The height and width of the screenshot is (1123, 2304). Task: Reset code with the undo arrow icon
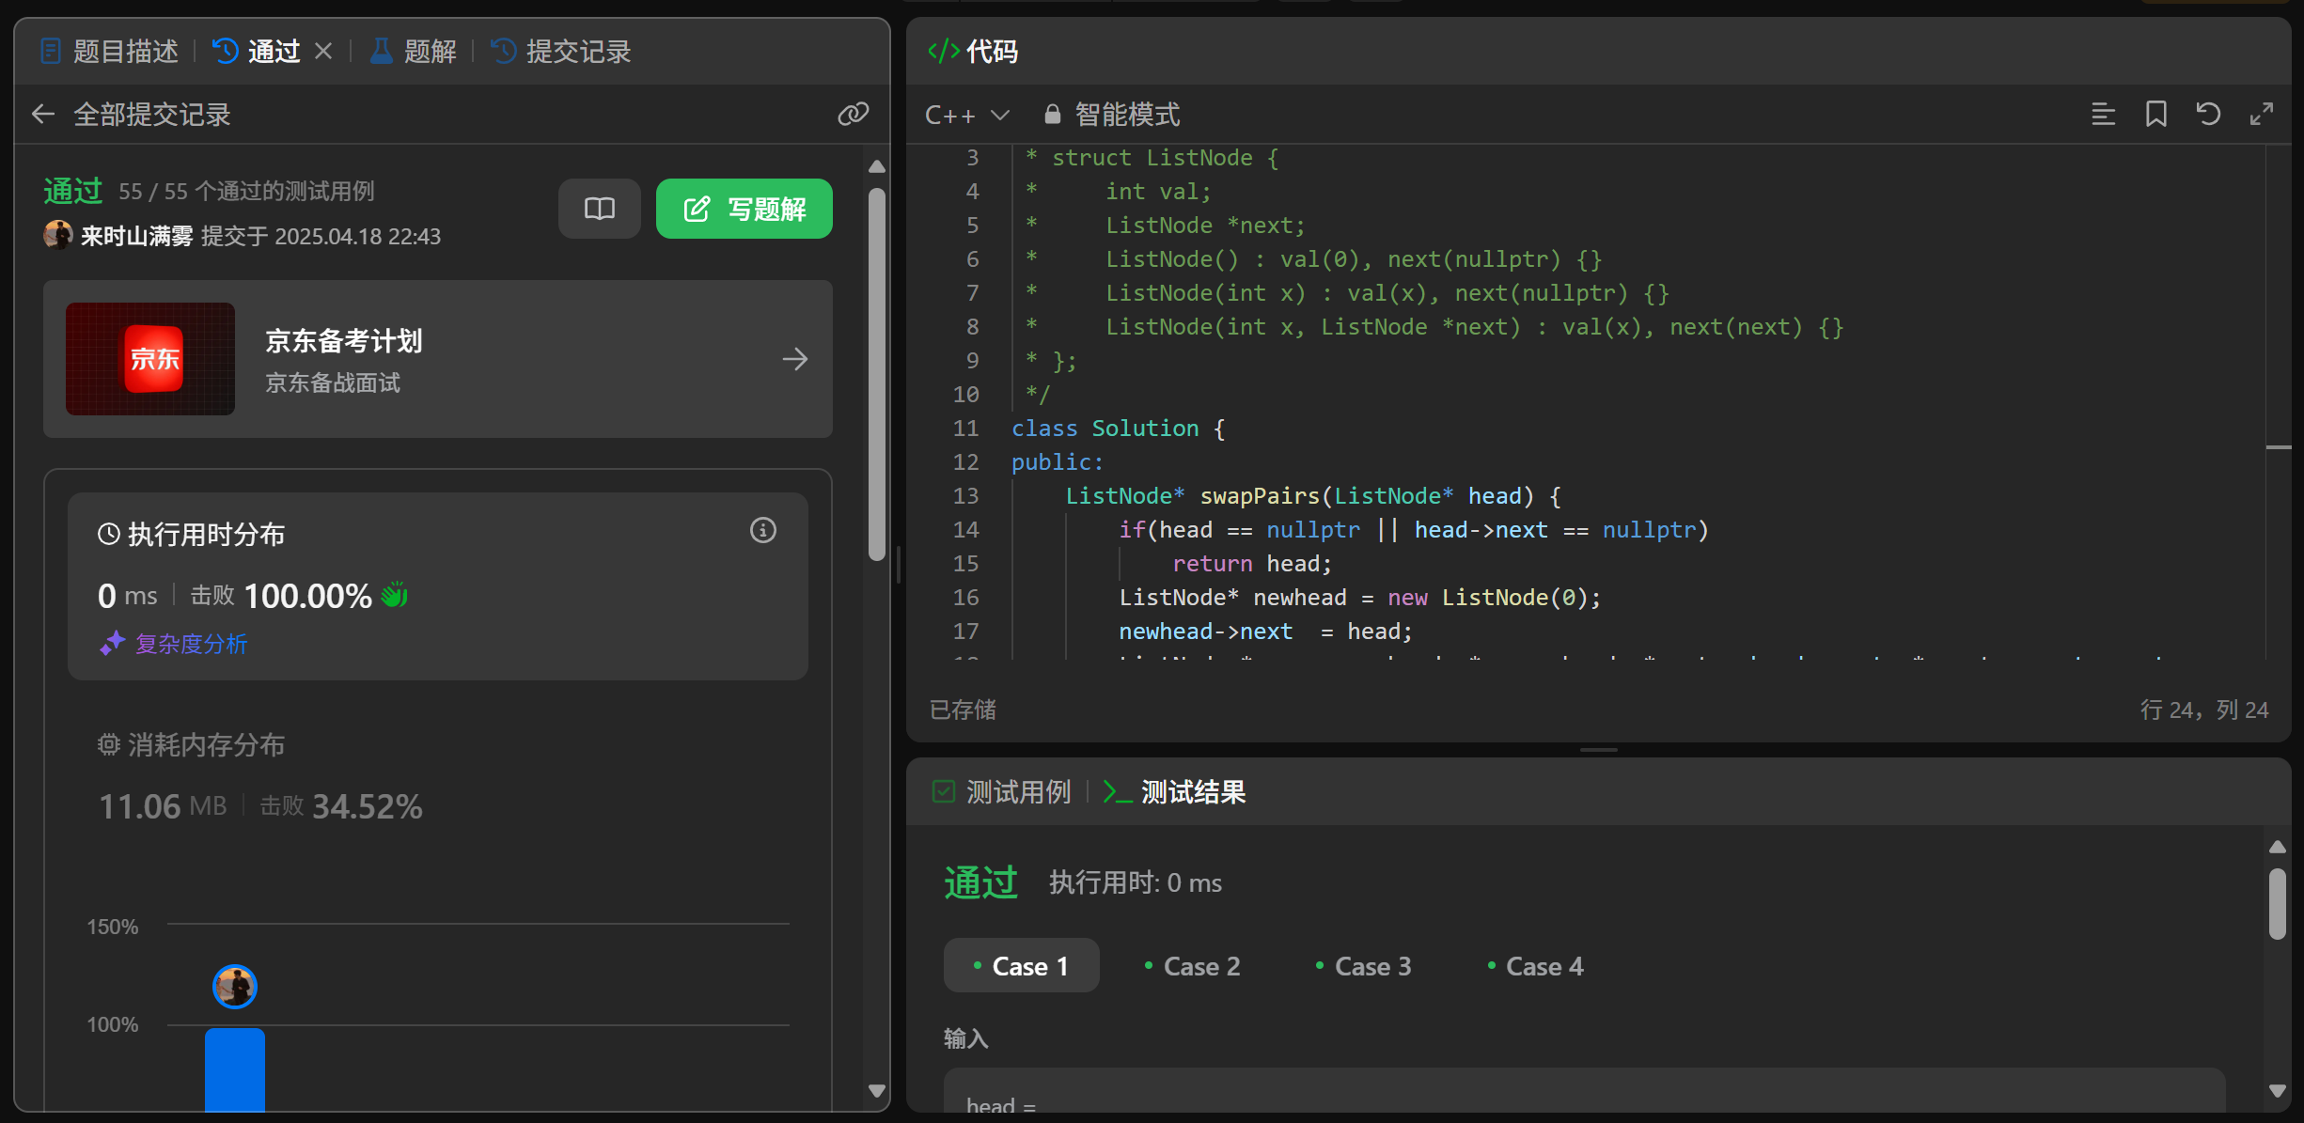(x=2208, y=115)
